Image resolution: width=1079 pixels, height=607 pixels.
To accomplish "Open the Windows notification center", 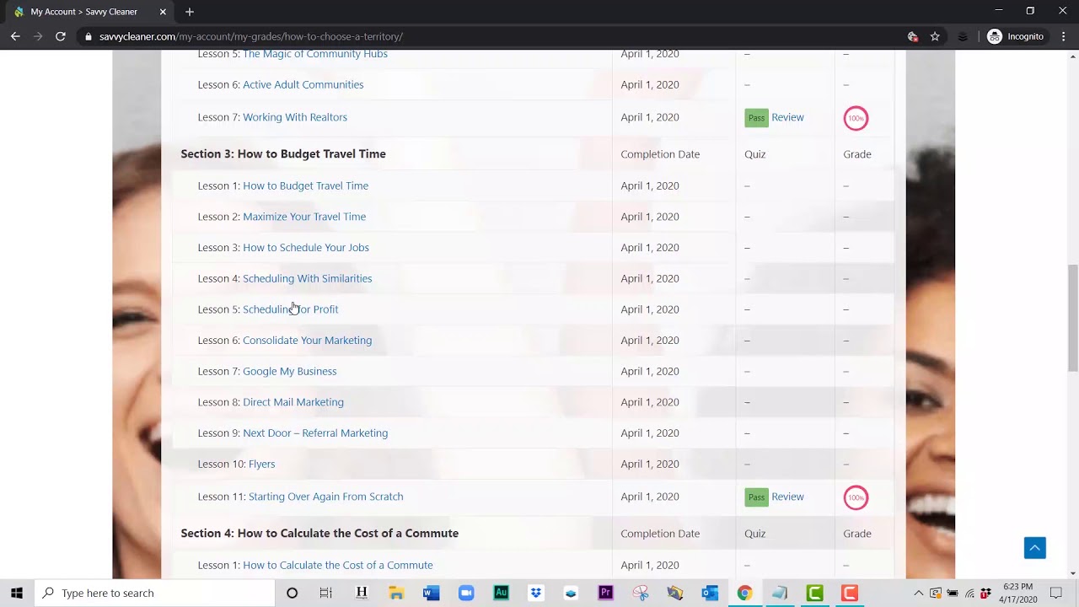I will (x=1055, y=593).
